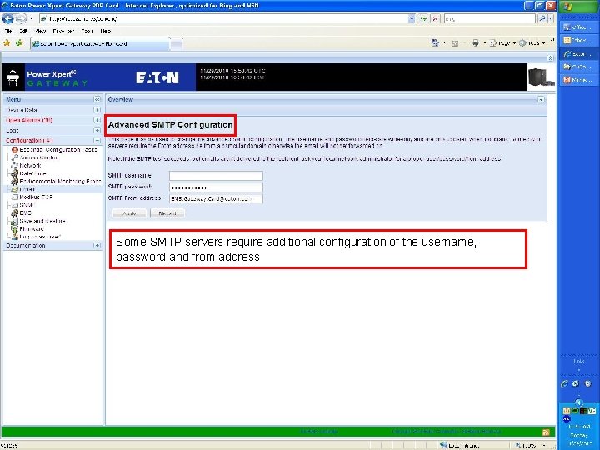Click the Internet Explorer quick launch icon
This screenshot has width=600, height=450.
pyautogui.click(x=564, y=383)
